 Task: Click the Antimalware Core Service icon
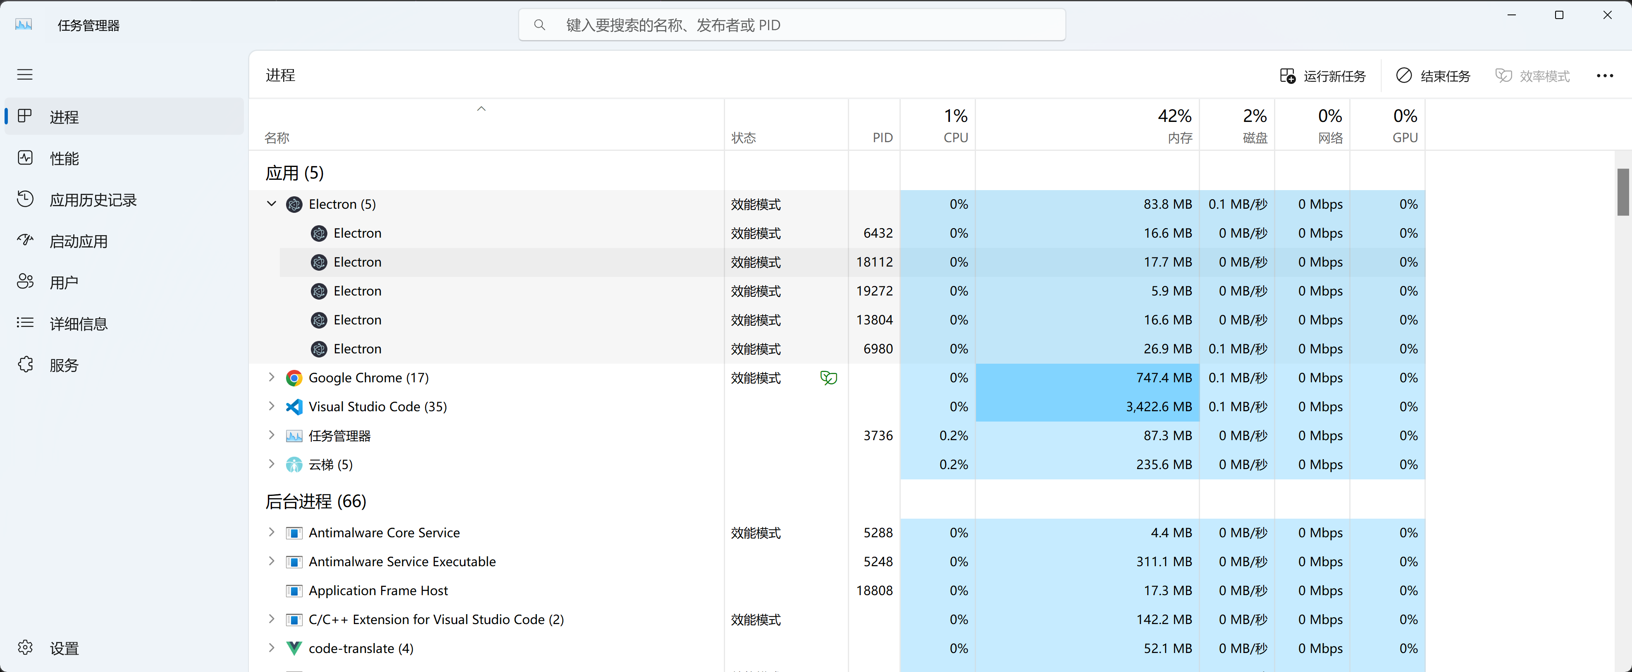(x=294, y=533)
